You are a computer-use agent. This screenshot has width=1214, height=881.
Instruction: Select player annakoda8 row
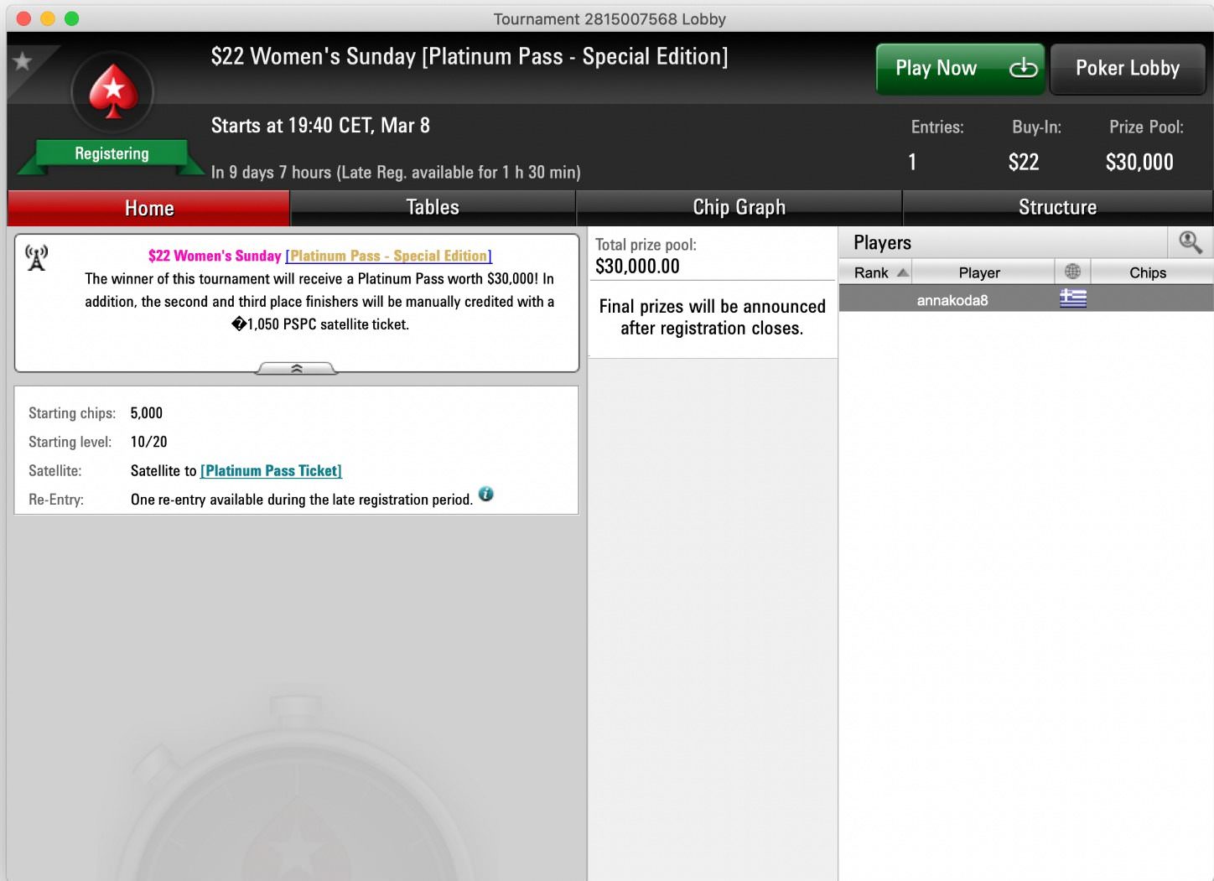(1025, 299)
